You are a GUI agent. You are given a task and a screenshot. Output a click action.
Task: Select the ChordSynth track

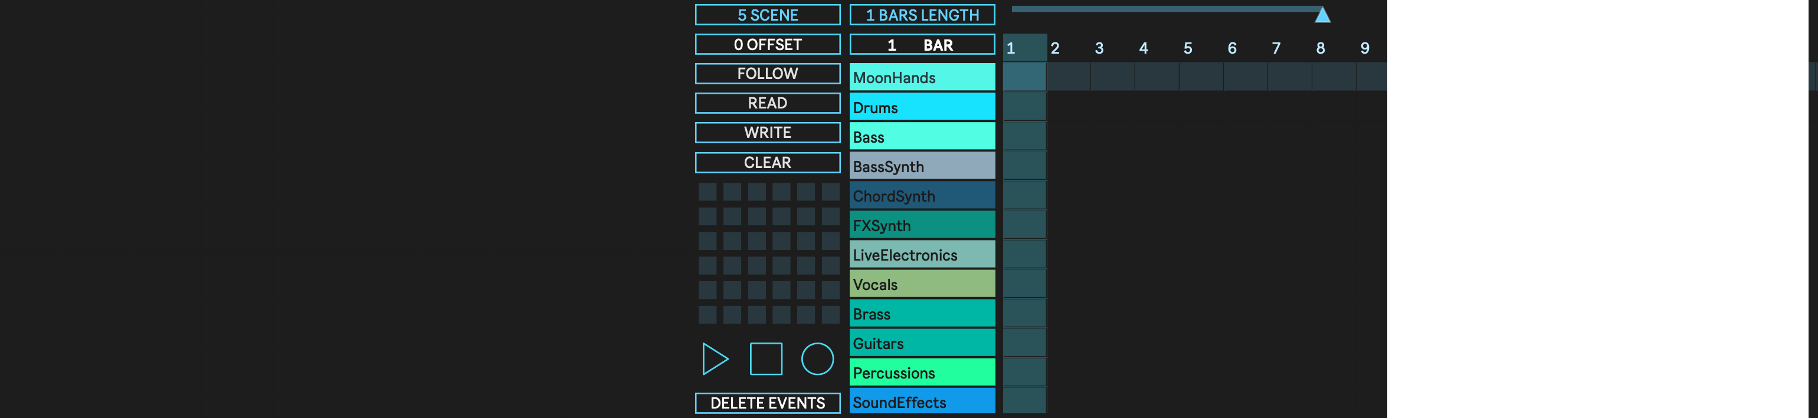click(x=922, y=196)
